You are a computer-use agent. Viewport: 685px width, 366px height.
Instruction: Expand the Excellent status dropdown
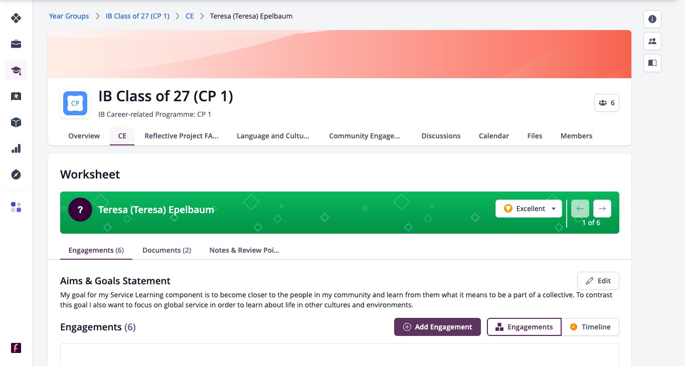pyautogui.click(x=529, y=209)
